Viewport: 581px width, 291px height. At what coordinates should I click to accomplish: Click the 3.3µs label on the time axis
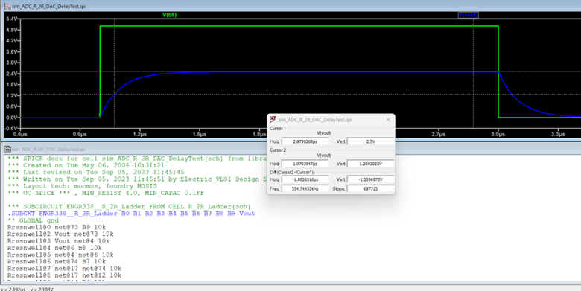pos(558,135)
